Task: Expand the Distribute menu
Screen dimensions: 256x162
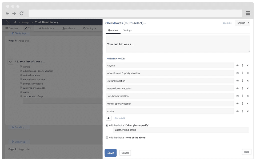Action: [x=46, y=28]
